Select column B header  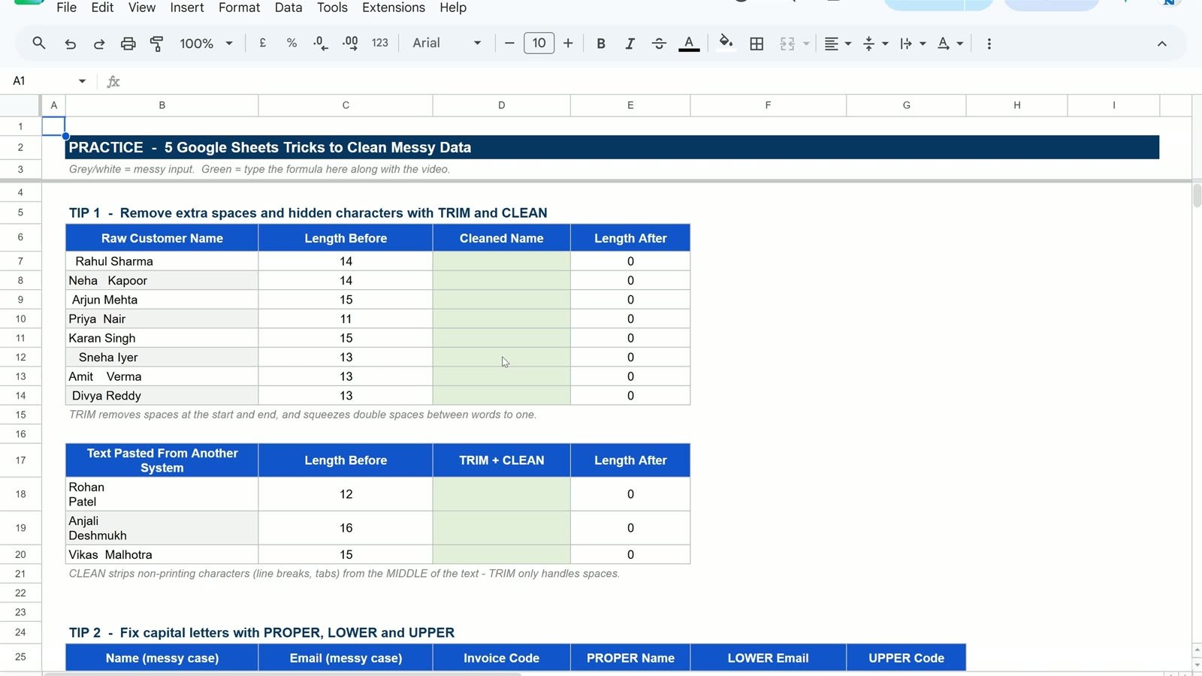(x=162, y=105)
